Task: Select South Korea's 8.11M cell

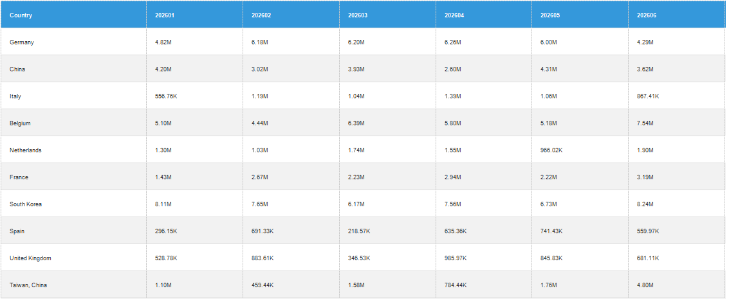Action: [163, 204]
